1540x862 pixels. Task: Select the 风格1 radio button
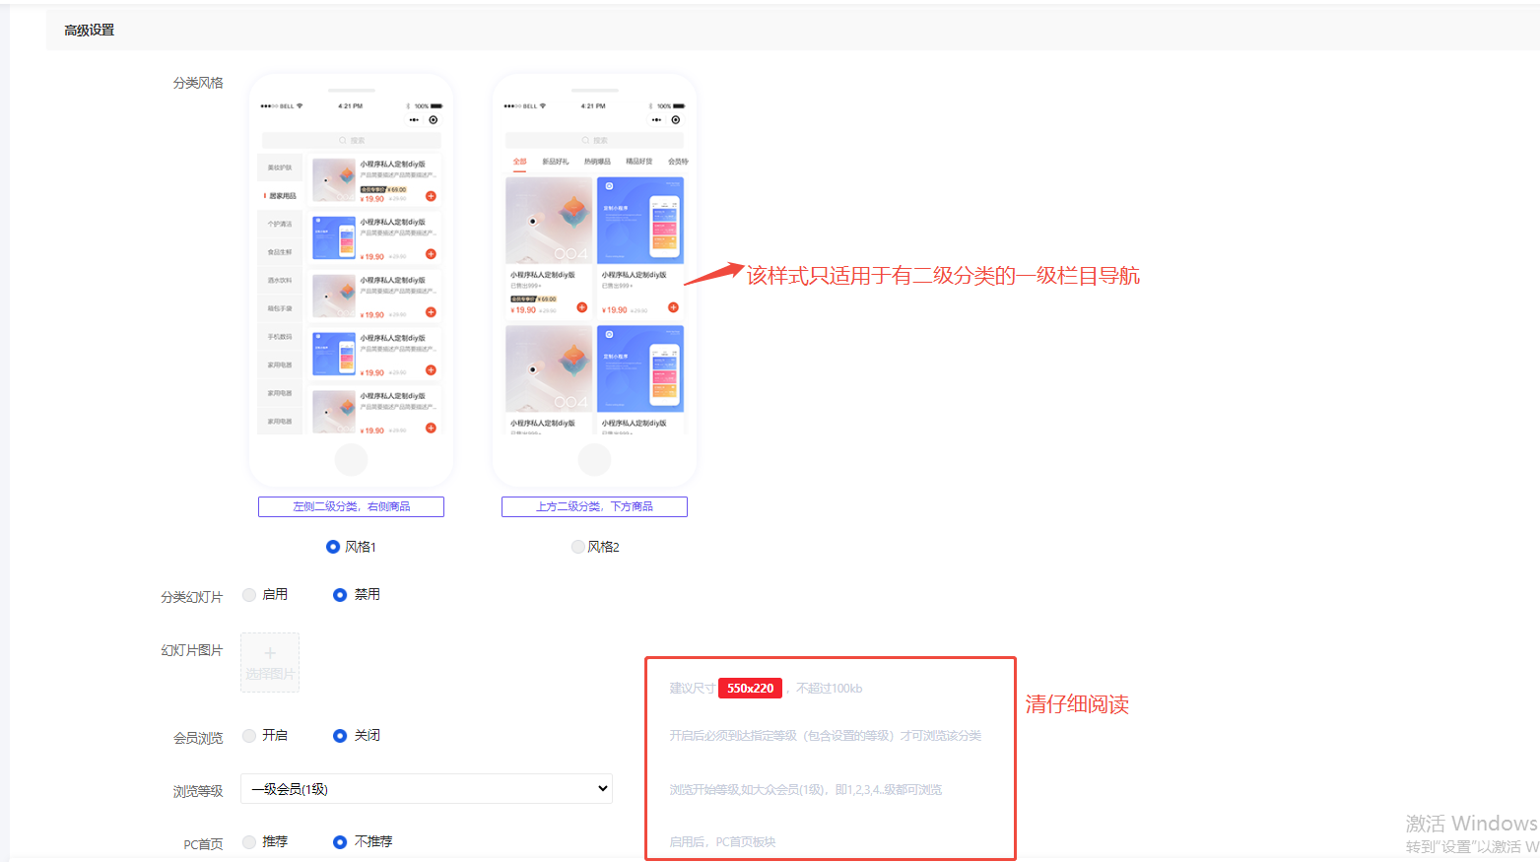(333, 547)
